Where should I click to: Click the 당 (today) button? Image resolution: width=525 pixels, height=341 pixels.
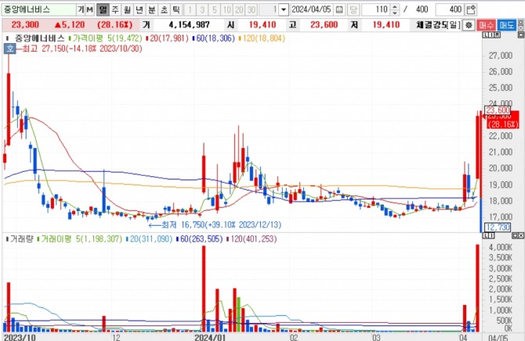pyautogui.click(x=353, y=9)
